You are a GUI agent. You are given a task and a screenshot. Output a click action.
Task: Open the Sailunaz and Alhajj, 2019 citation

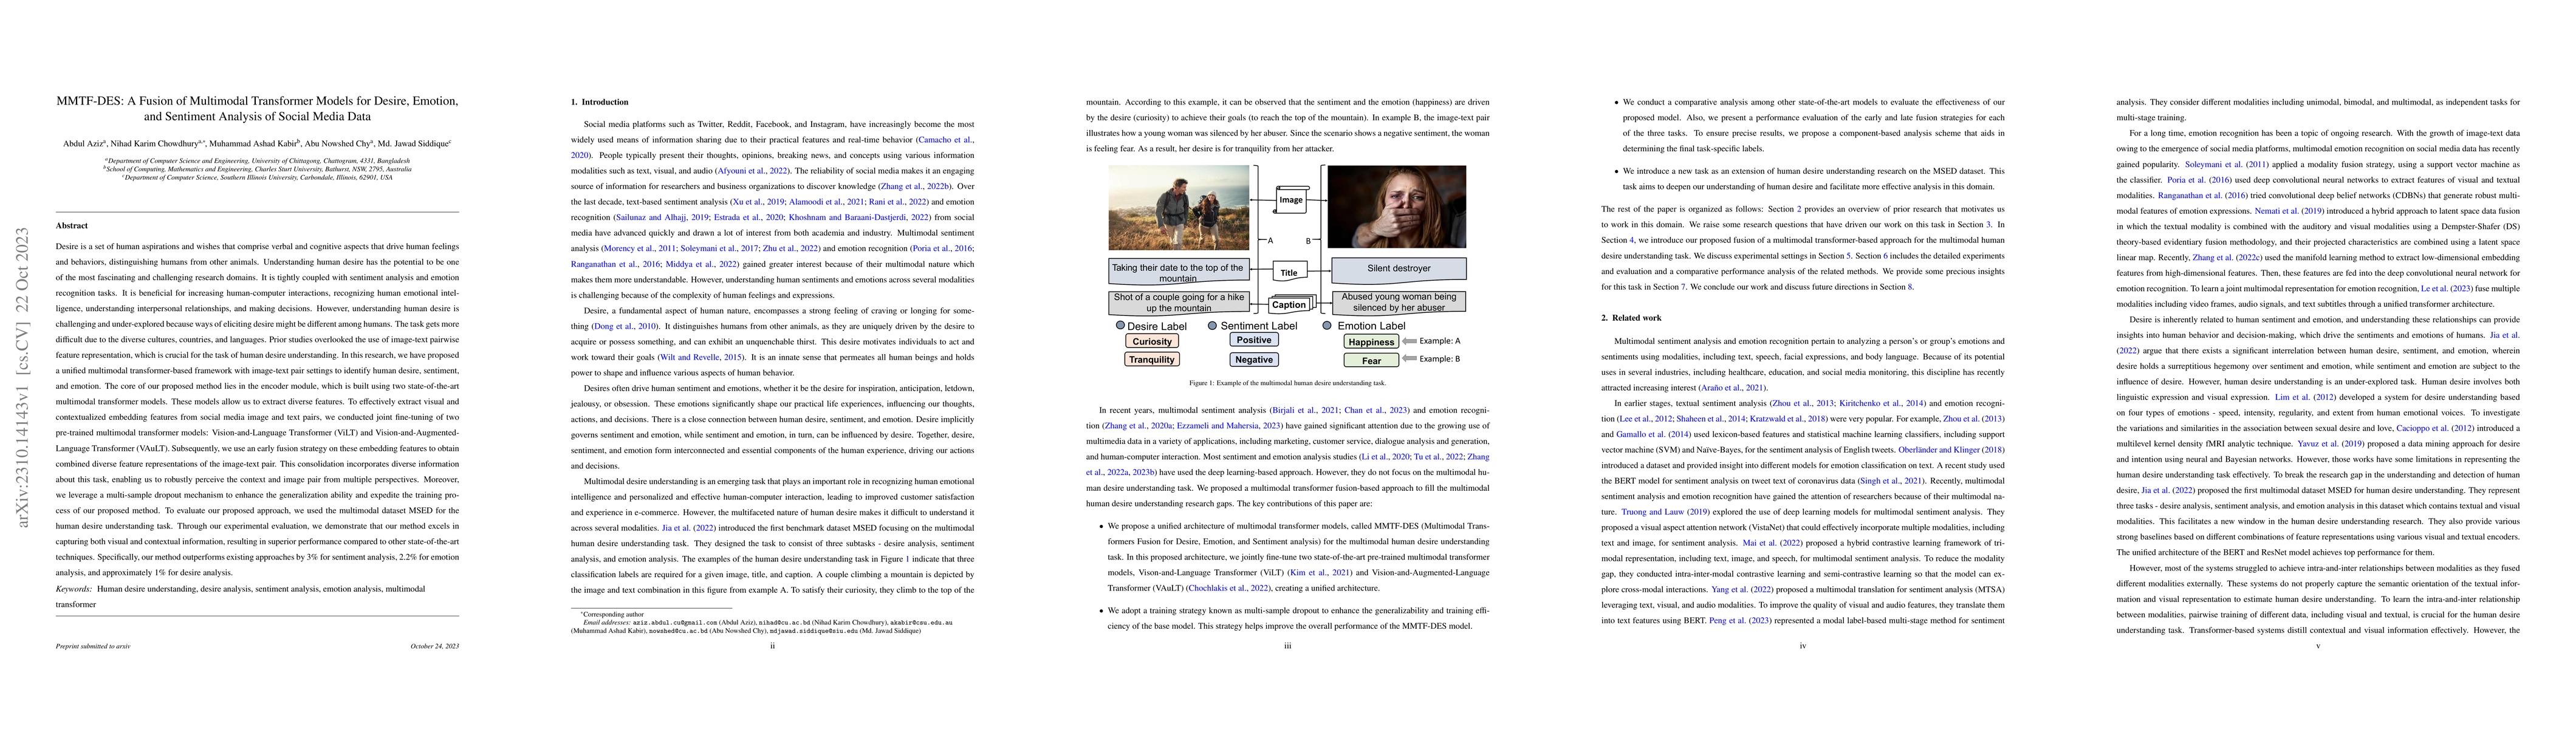pyautogui.click(x=664, y=217)
